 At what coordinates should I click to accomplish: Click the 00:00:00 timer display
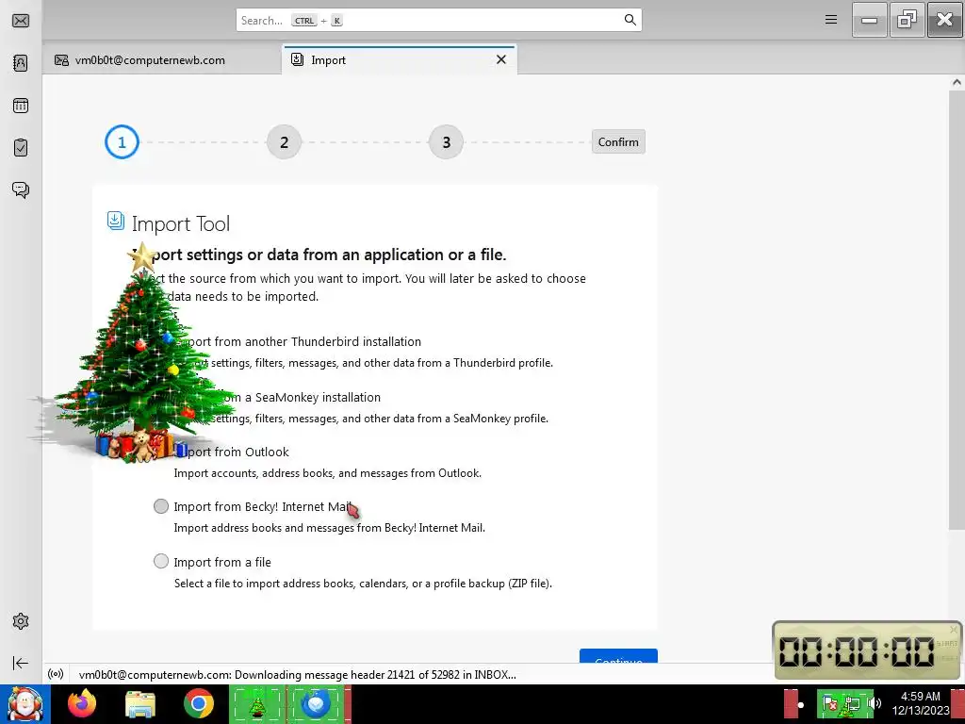pyautogui.click(x=856, y=650)
